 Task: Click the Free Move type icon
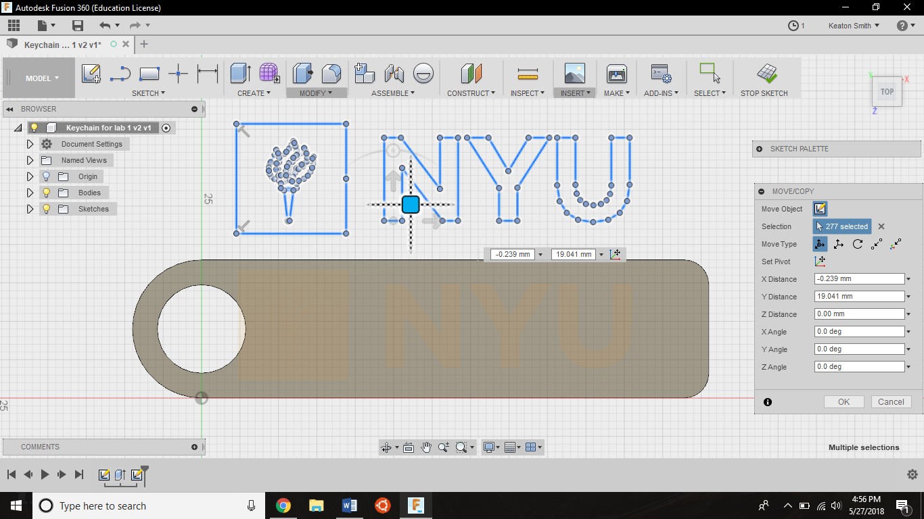click(820, 244)
